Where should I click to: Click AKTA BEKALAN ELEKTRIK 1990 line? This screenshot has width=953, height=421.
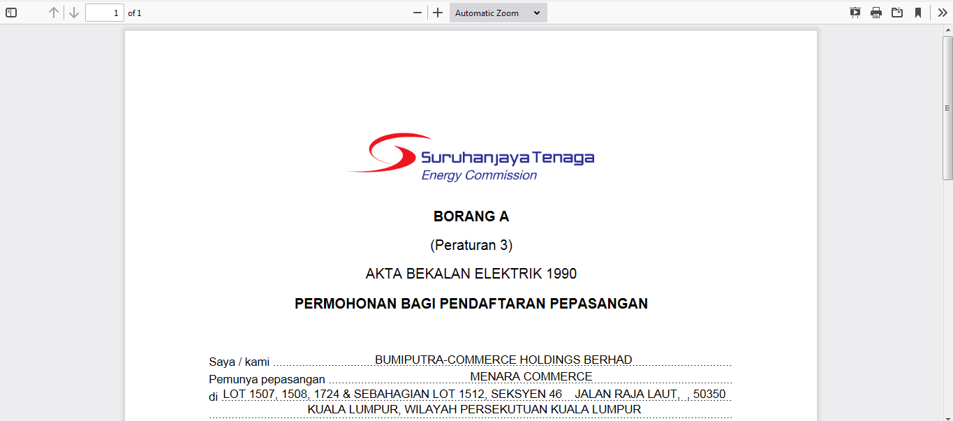tap(471, 274)
